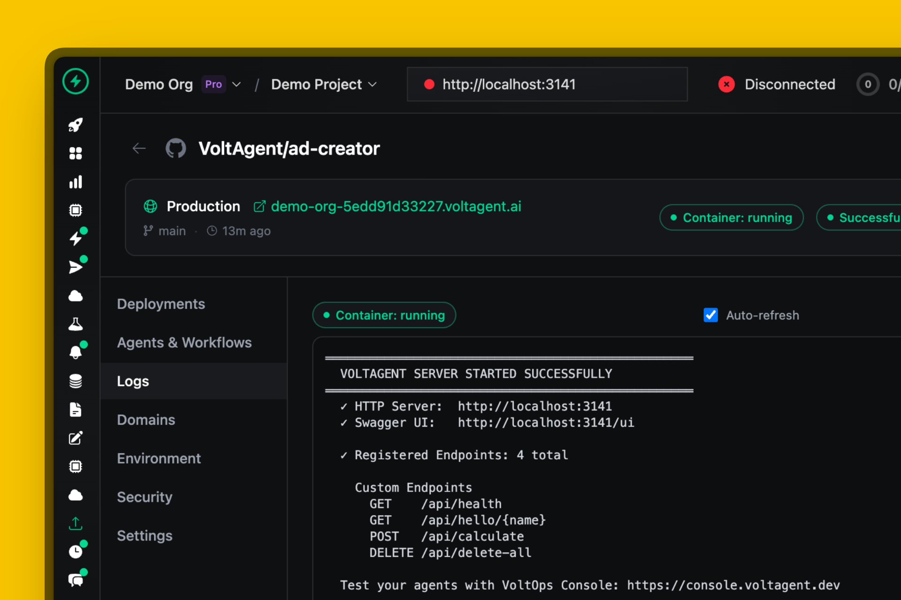Image resolution: width=901 pixels, height=600 pixels.
Task: Open the rocket deployments icon in sidebar
Action: click(76, 125)
